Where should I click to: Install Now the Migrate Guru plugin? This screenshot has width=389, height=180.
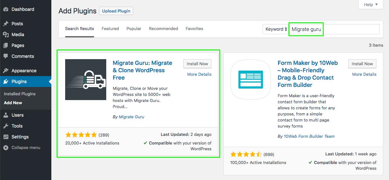[x=197, y=64]
